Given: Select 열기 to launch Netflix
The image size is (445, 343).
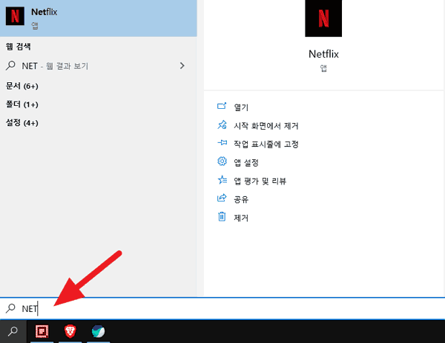Looking at the screenshot, I should pyautogui.click(x=241, y=107).
